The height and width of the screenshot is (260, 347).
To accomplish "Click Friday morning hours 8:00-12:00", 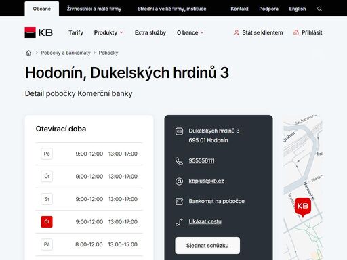I will coord(89,244).
